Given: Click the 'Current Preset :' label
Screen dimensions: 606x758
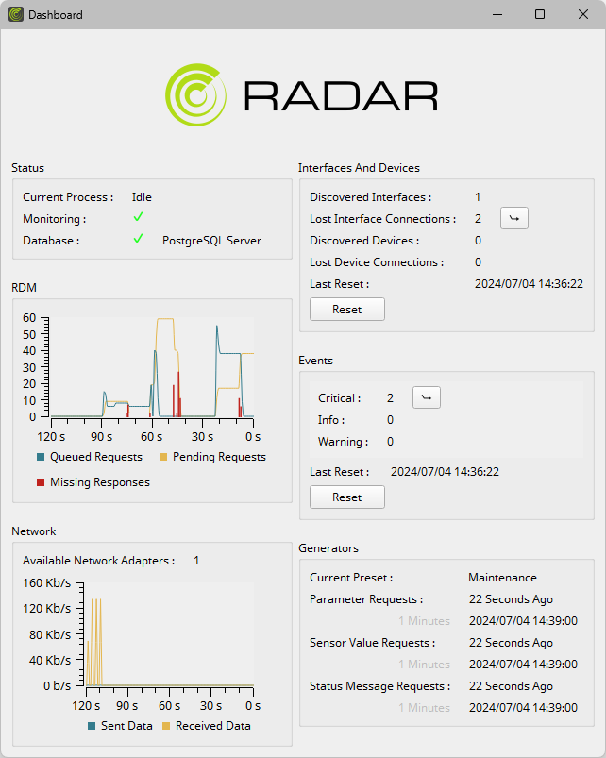Looking at the screenshot, I should click(x=351, y=578).
